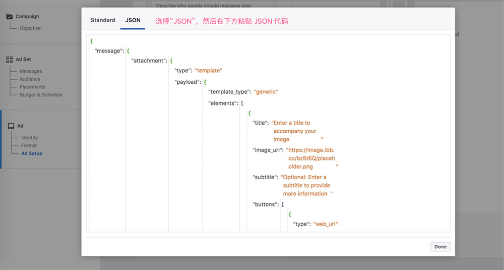Click the Campaign folder icon
This screenshot has height=270, width=504.
10,17
